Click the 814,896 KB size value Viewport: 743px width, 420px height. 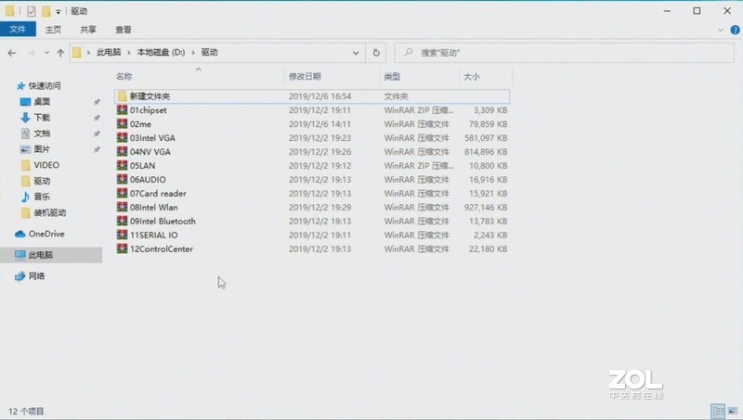(x=486, y=151)
